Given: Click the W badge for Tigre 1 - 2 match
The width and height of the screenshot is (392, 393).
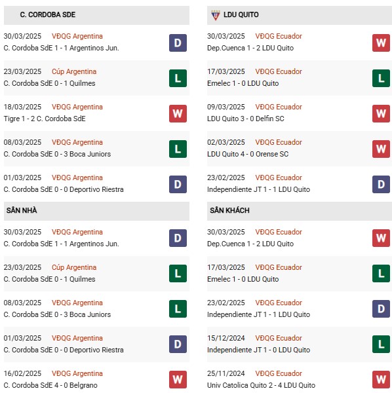Looking at the screenshot, I should [x=178, y=113].
